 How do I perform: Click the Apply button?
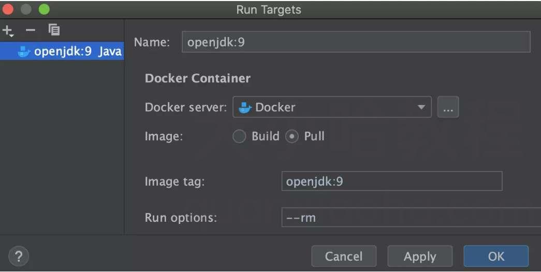[420, 256]
